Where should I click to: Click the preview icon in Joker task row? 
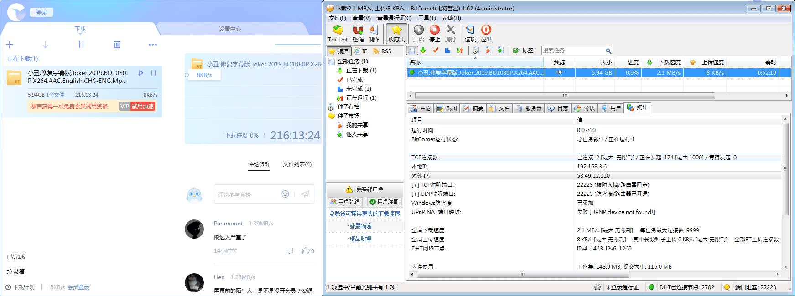click(x=559, y=72)
